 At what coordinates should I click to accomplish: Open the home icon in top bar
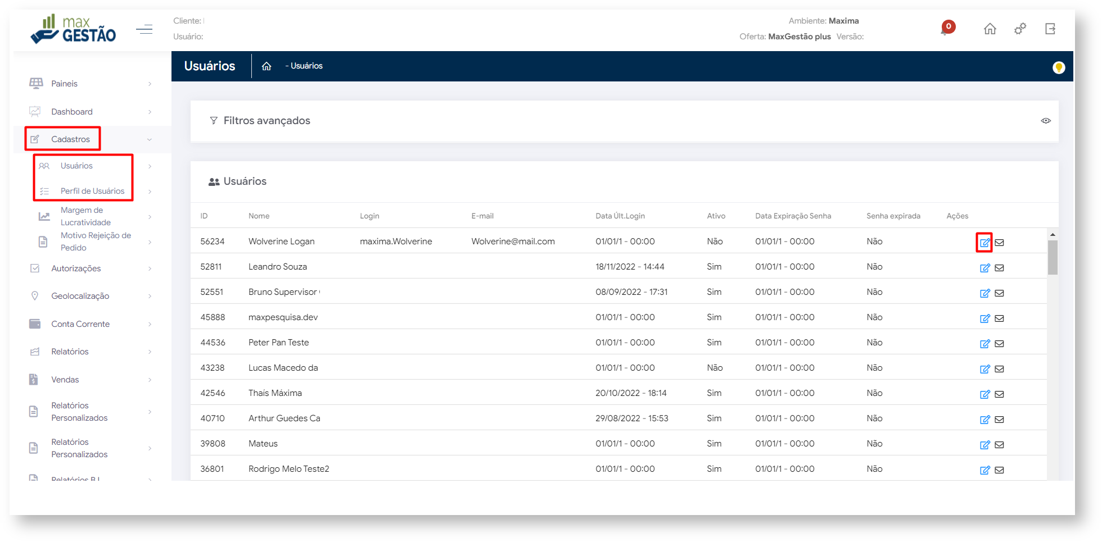point(990,29)
